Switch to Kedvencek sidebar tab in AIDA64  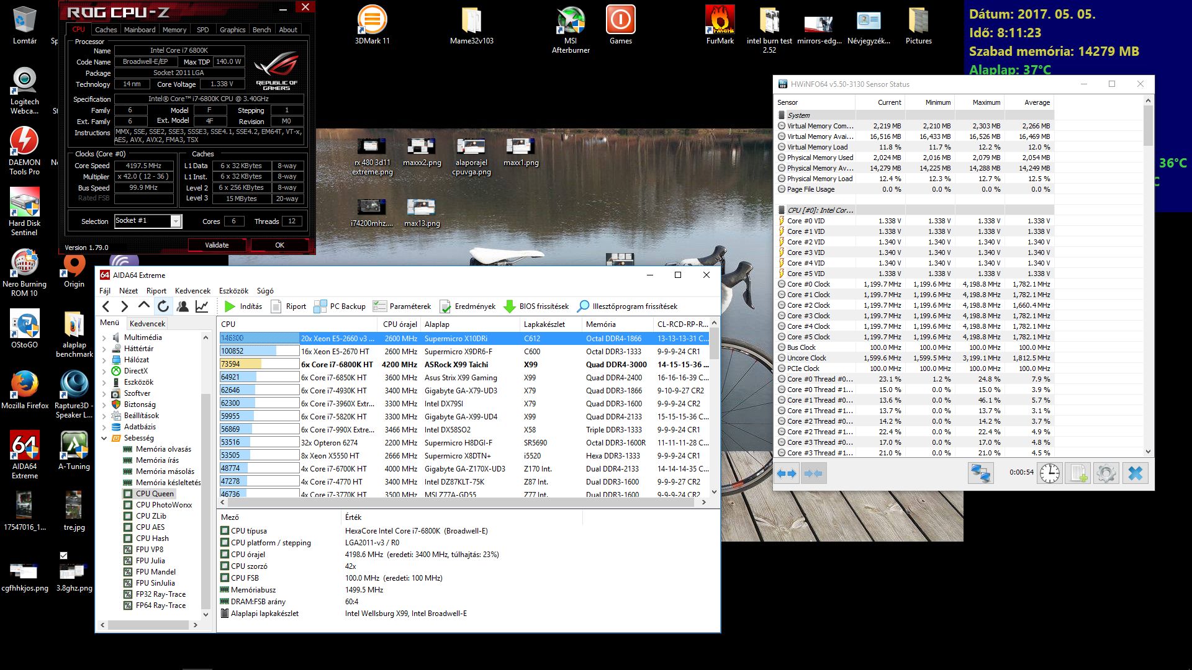pyautogui.click(x=147, y=323)
